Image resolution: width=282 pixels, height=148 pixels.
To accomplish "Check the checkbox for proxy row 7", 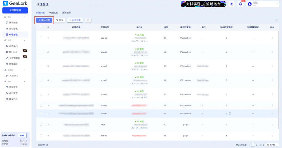I will coord(41,113).
